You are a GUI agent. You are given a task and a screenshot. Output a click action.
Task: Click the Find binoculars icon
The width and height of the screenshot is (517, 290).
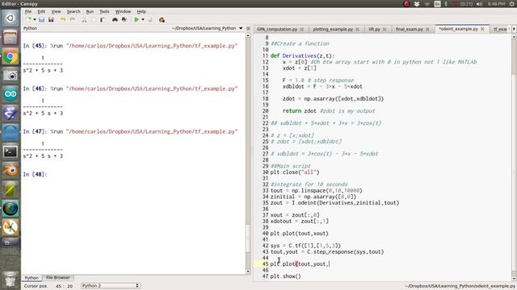(115, 20)
